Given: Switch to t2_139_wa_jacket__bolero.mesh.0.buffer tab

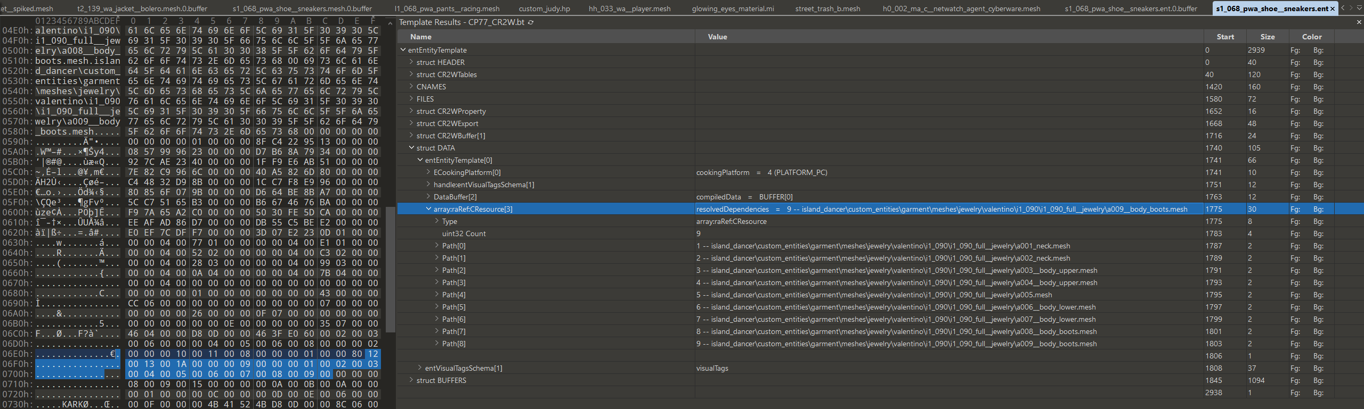Looking at the screenshot, I should [142, 9].
